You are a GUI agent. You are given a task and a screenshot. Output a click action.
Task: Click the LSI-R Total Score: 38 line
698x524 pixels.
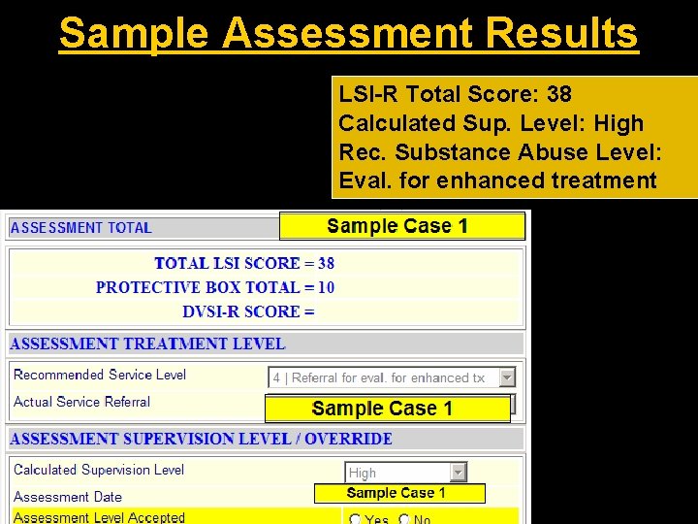(455, 94)
